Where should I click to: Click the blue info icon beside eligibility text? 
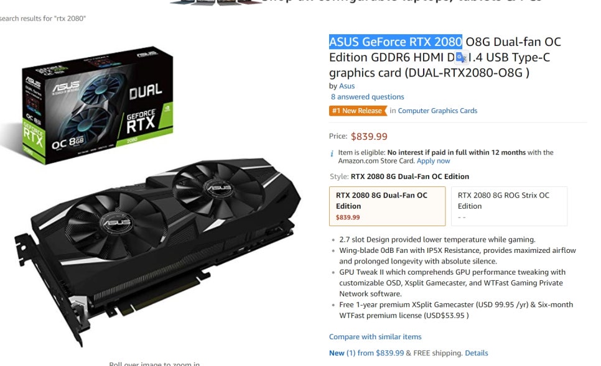pyautogui.click(x=332, y=153)
